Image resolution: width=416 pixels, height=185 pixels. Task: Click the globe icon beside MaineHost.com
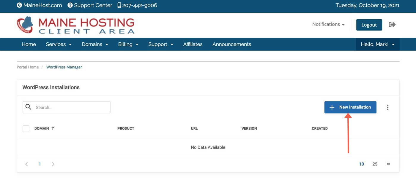tap(20, 5)
